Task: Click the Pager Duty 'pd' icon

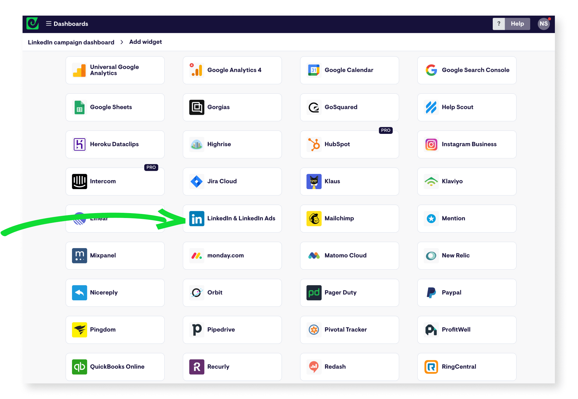Action: tap(314, 293)
